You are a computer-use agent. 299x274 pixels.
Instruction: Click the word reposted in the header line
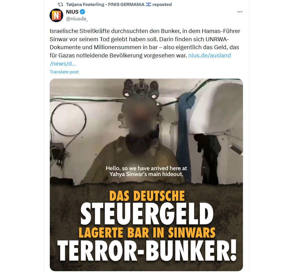coord(162,4)
